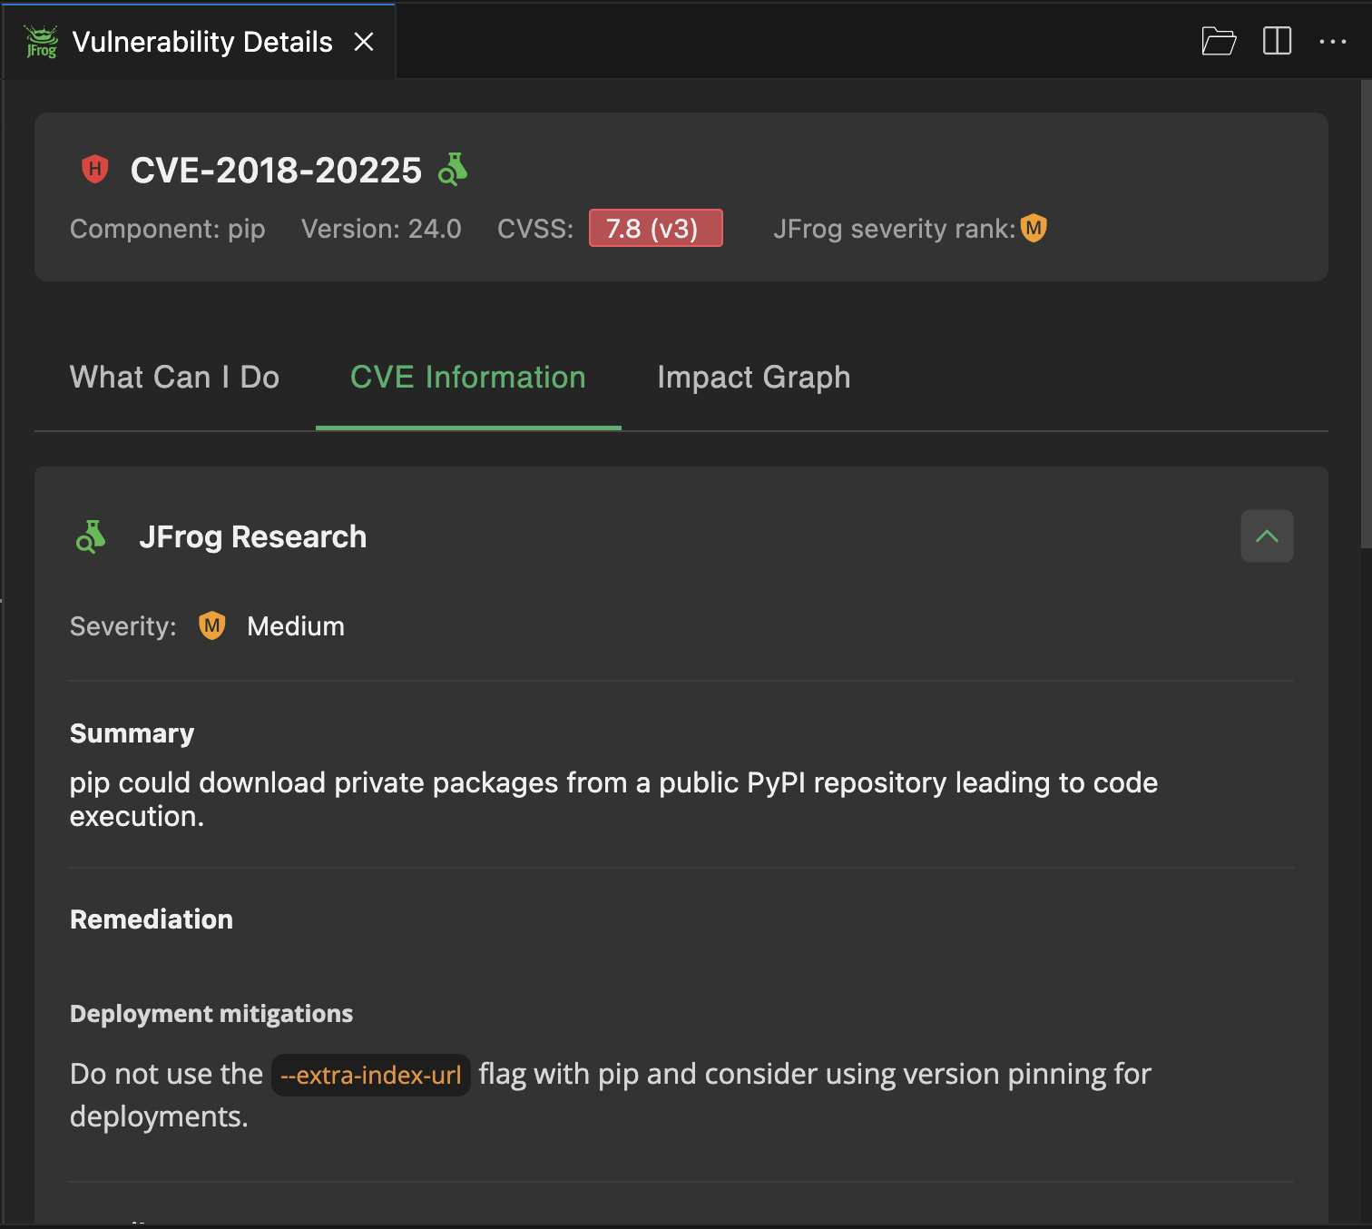Image resolution: width=1372 pixels, height=1229 pixels.
Task: Click the JFrog Research section header icon
Action: click(x=91, y=536)
